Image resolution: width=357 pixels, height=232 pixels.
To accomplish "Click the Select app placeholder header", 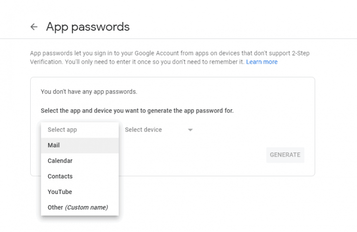I will pos(62,130).
